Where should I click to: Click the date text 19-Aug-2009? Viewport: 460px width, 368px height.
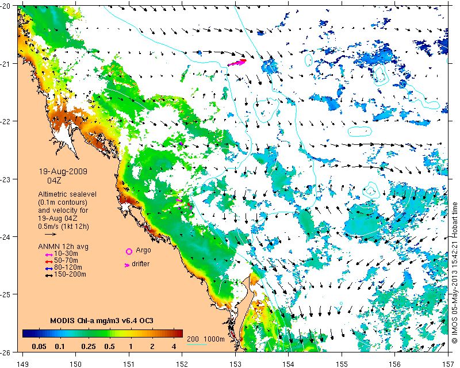point(63,171)
